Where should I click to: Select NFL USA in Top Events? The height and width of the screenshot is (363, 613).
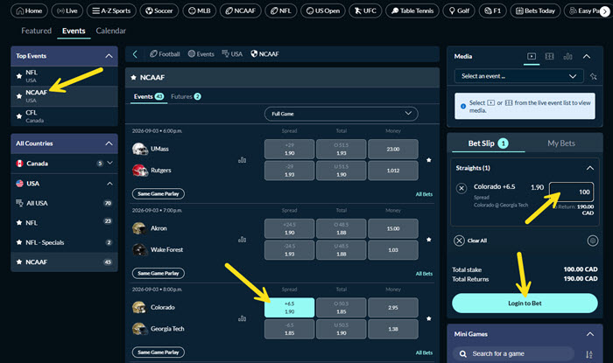pyautogui.click(x=65, y=76)
